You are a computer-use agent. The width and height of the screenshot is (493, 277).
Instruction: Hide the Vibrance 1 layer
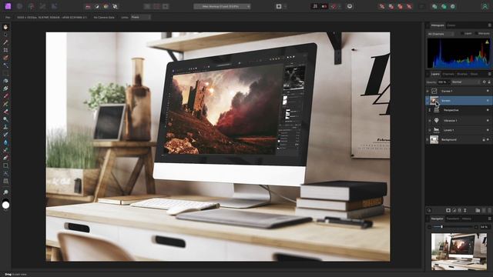point(488,121)
